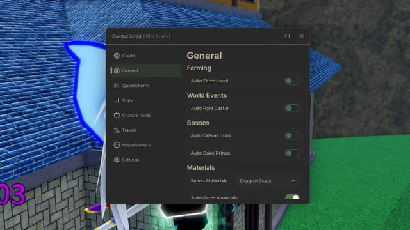Screen dimensions: 410x230
Task: Enable the Auto Defeat Indra switch
Action: pyautogui.click(x=292, y=135)
